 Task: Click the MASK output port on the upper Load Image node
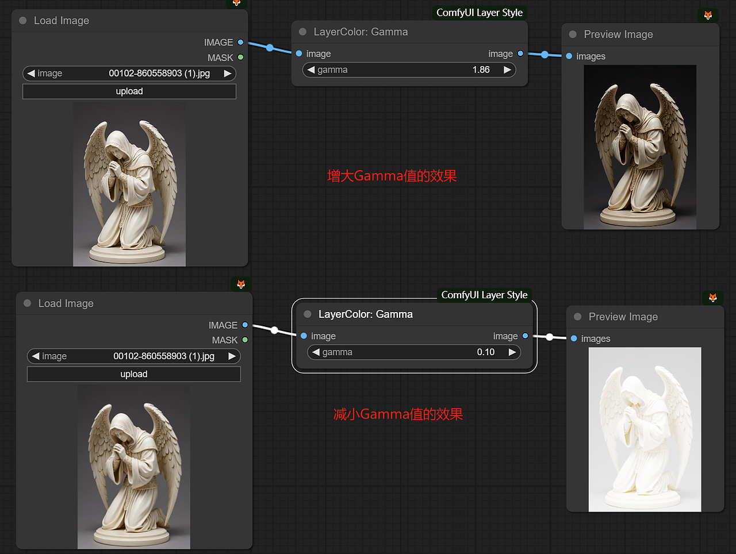tap(240, 57)
